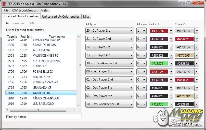Click the #D7C59D Color 2 swatch for CL Player 4th
The height and width of the screenshot is (130, 206).
[184, 55]
